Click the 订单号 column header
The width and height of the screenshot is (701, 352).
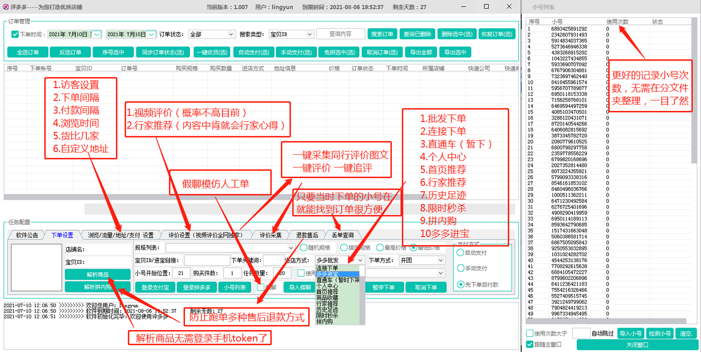point(129,69)
